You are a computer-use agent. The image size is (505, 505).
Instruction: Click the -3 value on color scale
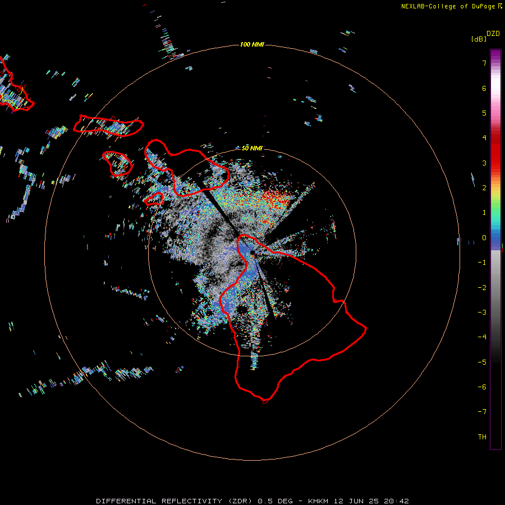point(482,313)
